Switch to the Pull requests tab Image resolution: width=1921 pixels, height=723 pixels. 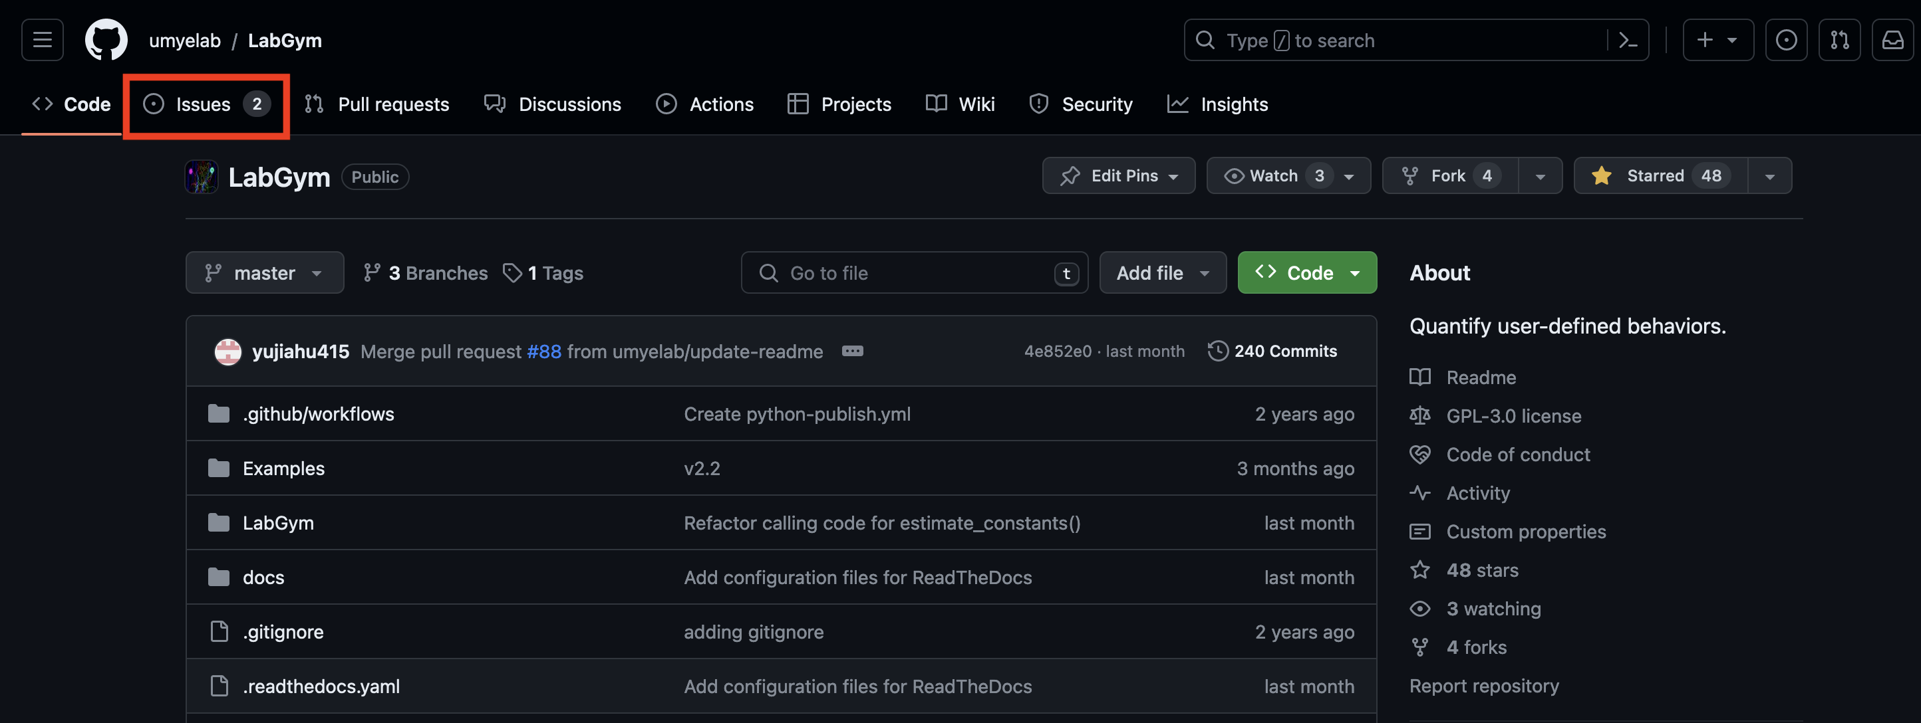(x=377, y=104)
